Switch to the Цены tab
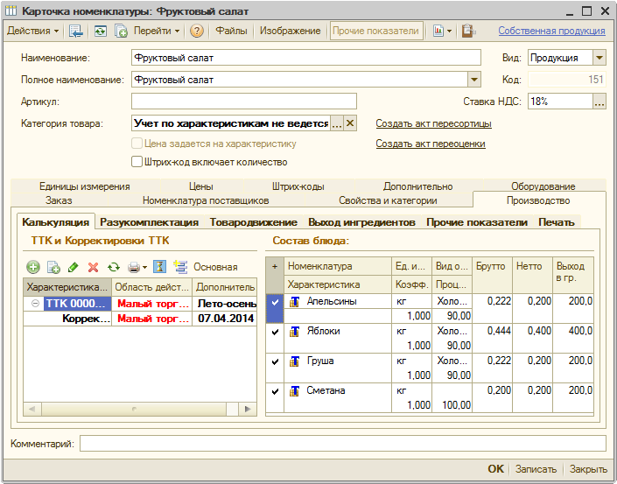 coord(201,186)
